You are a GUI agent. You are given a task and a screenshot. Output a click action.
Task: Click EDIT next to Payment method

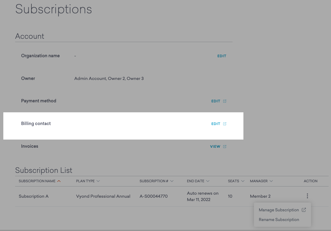click(x=215, y=101)
